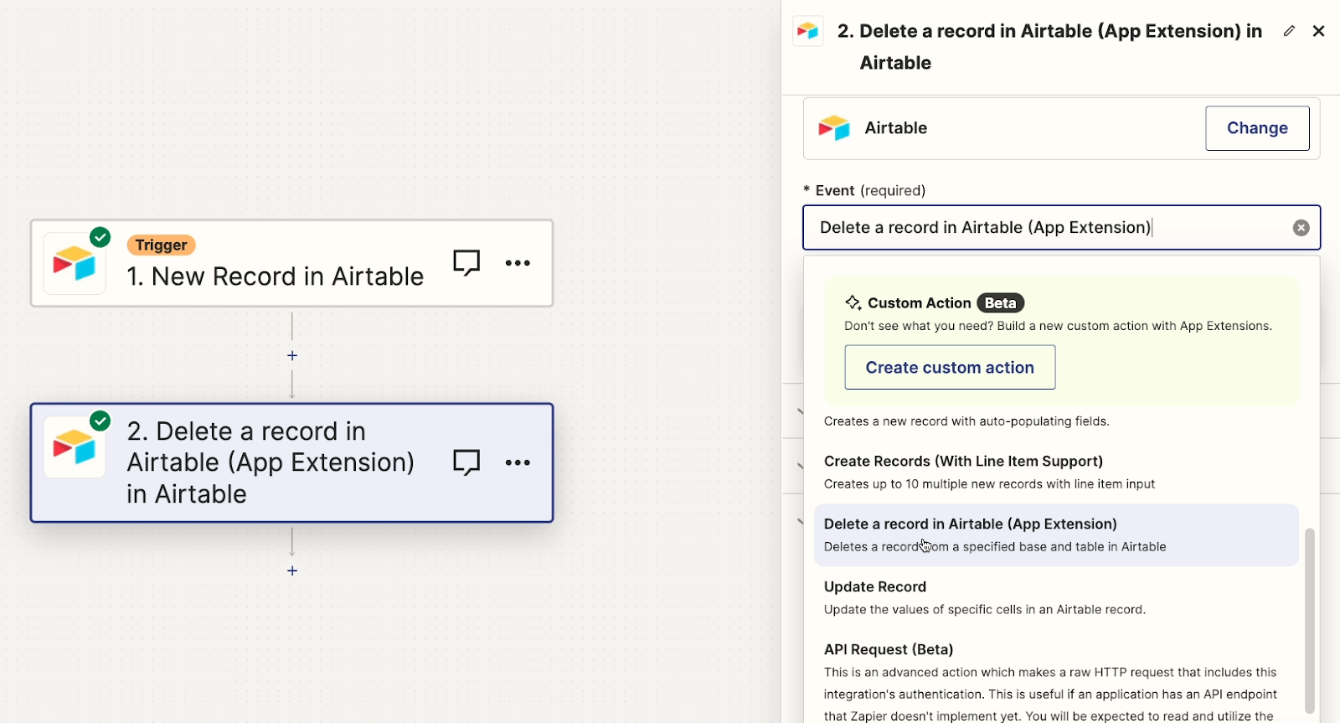This screenshot has width=1340, height=723.
Task: Open comment icon on New Record trigger step
Action: [x=466, y=263]
